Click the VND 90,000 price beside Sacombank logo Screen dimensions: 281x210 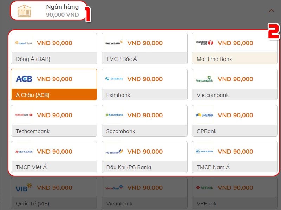145,115
